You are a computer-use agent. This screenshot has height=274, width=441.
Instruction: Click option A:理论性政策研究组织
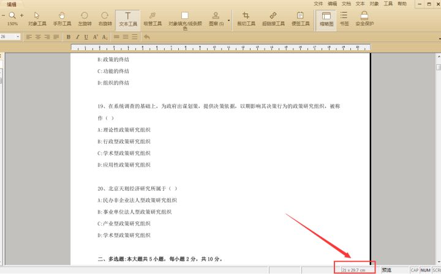tap(124, 130)
